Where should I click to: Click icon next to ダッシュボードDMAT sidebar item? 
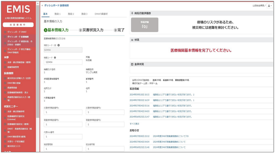(x=5, y=32)
